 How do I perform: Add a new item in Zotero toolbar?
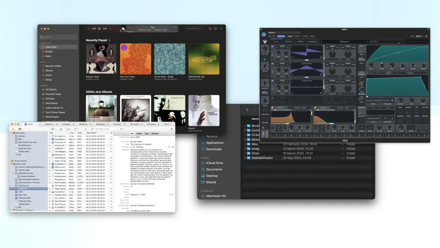(53, 129)
